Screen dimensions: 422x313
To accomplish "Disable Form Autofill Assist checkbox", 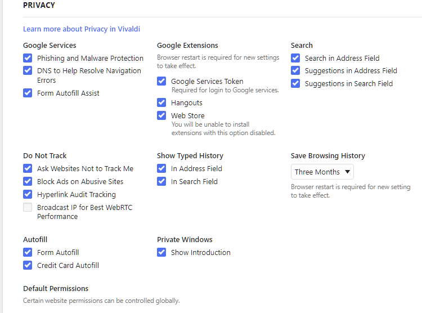I will click(28, 93).
